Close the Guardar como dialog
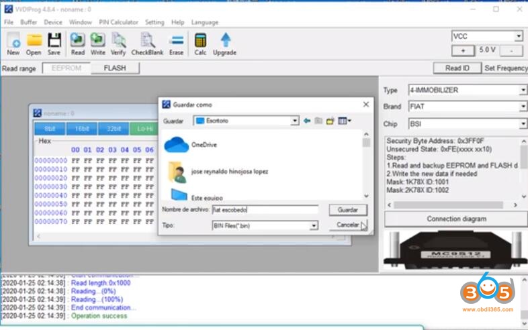The height and width of the screenshot is (330, 528). click(x=366, y=105)
